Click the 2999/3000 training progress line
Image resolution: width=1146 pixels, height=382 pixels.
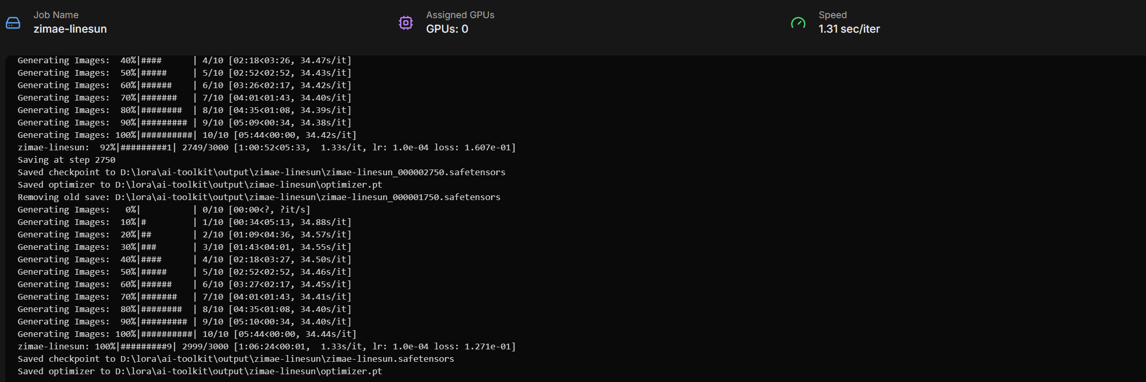266,346
